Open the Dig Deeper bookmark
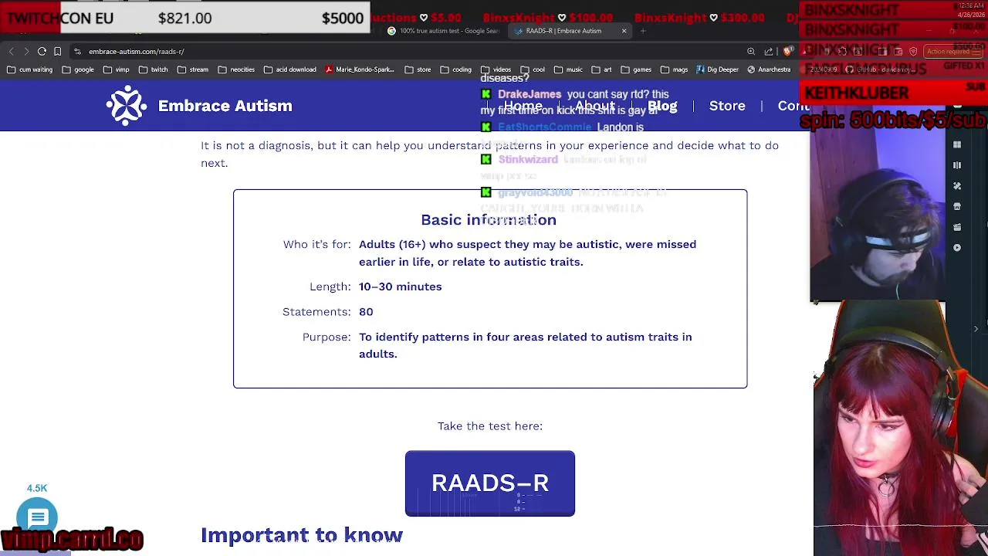Image resolution: width=988 pixels, height=556 pixels. 717,69
